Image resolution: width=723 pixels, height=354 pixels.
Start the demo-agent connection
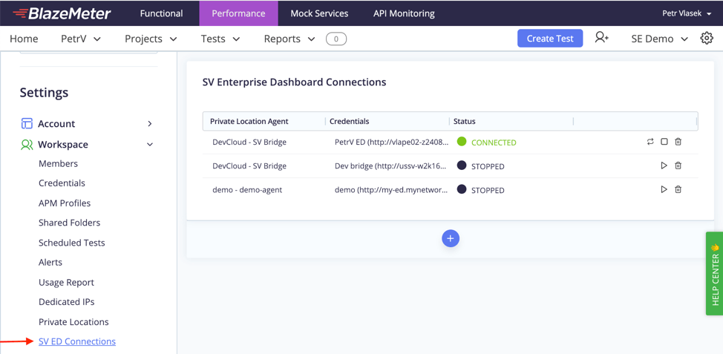(x=664, y=189)
